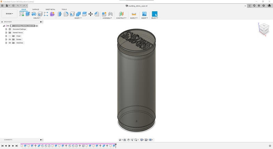
Task: Switch to the TOOLS tab
Action: pos(64,10)
